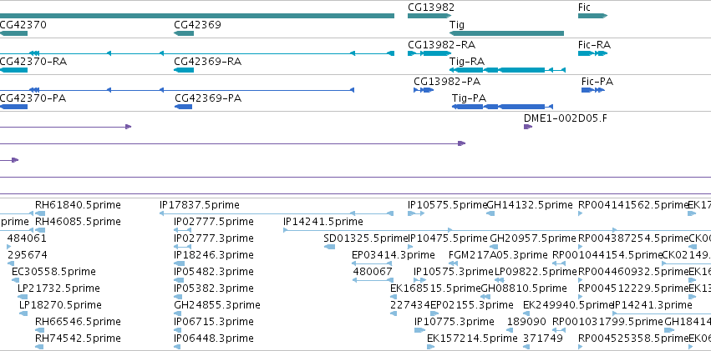
Task: Select the CG42369-PA CDS label
Action: click(208, 98)
